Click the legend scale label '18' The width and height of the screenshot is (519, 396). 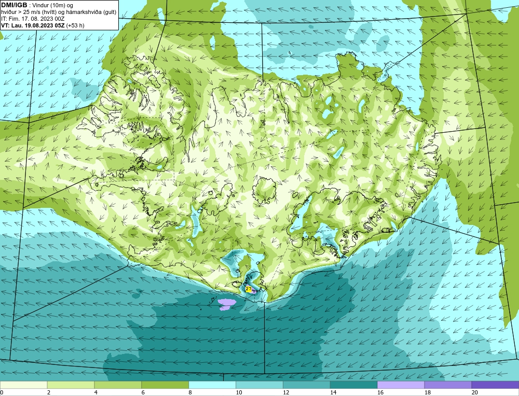tap(427, 392)
